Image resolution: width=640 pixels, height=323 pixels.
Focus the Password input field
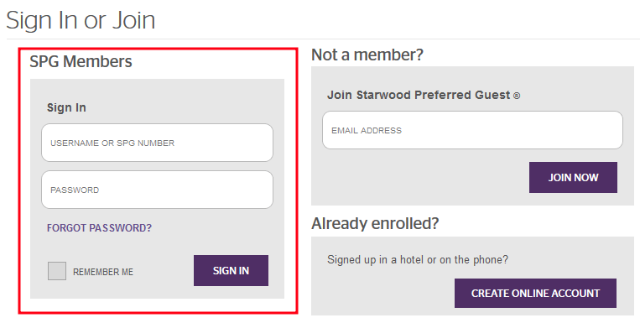pyautogui.click(x=157, y=190)
